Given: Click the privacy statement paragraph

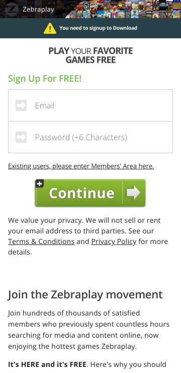Looking at the screenshot, I should point(88,236).
